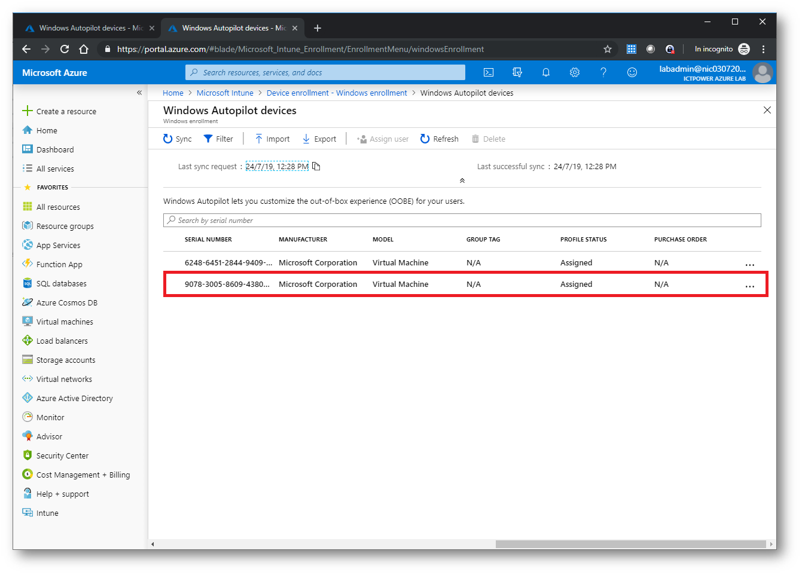Select device row 9078-3005-8609-4380

pyautogui.click(x=462, y=285)
